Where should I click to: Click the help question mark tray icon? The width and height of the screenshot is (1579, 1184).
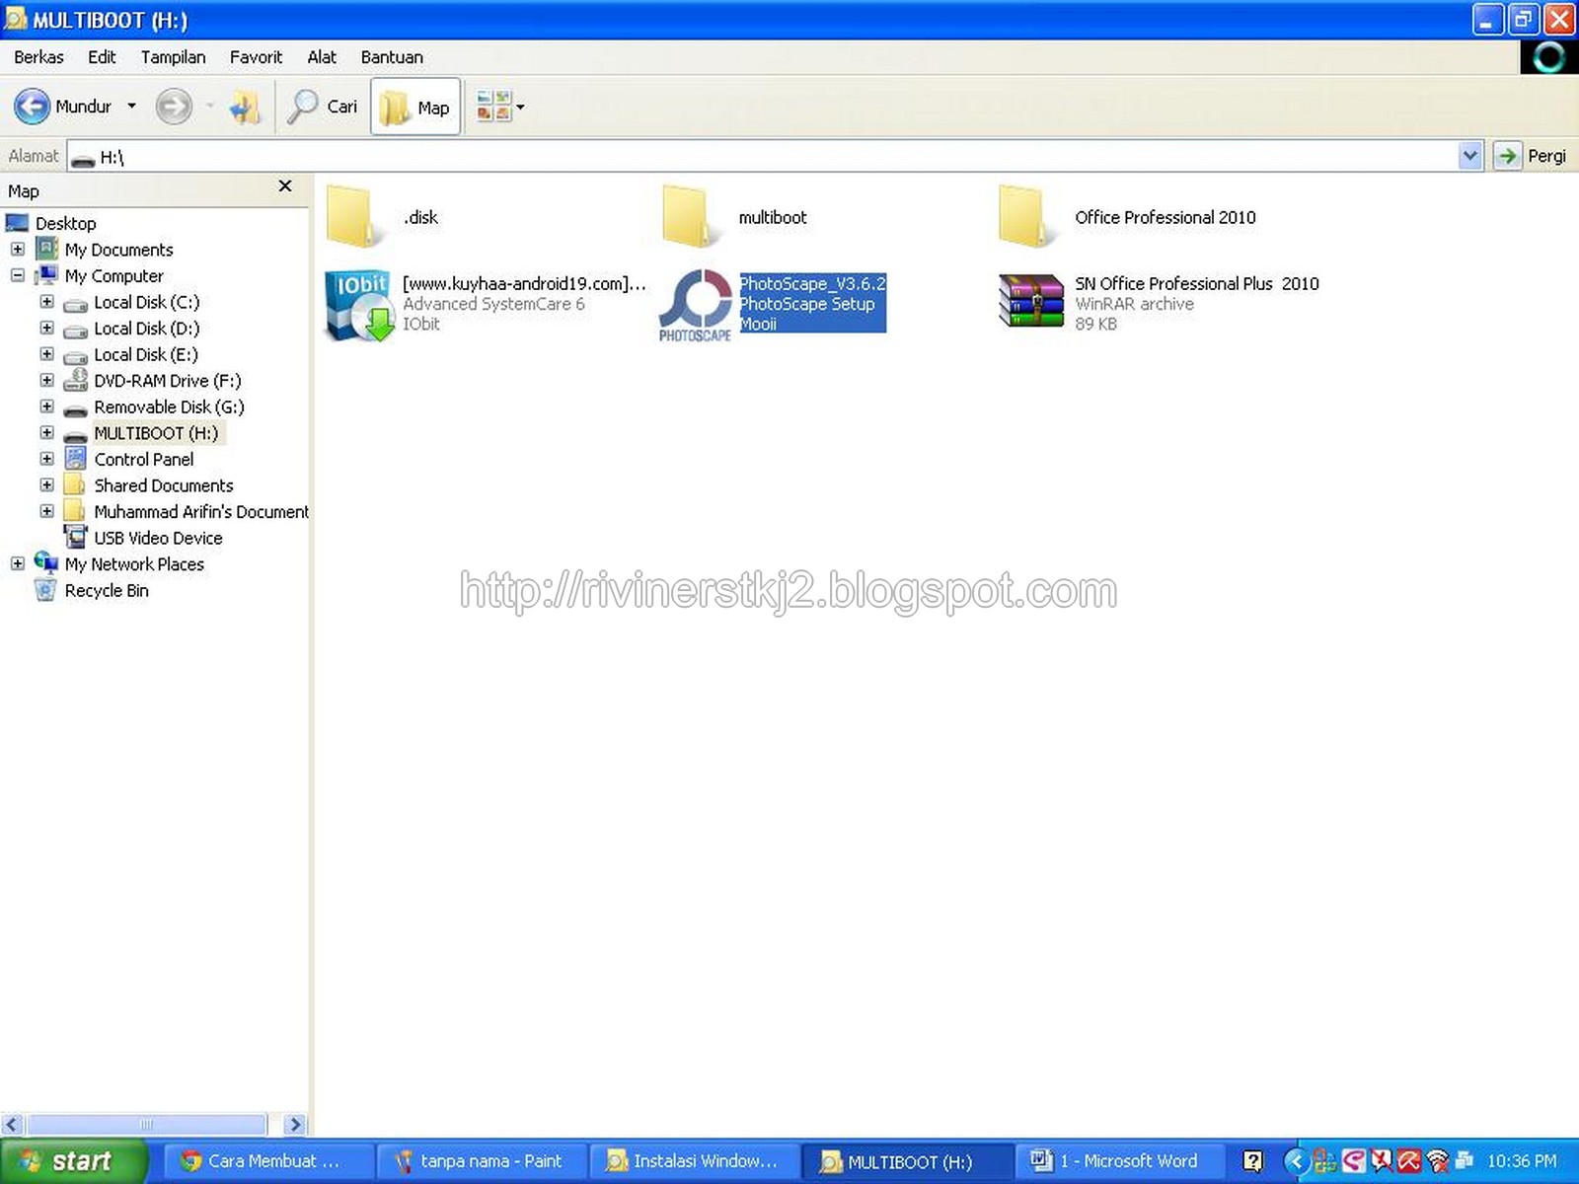tap(1253, 1161)
